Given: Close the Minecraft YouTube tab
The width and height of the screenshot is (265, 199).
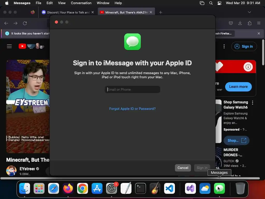Looking at the screenshot, I should 151,12.
